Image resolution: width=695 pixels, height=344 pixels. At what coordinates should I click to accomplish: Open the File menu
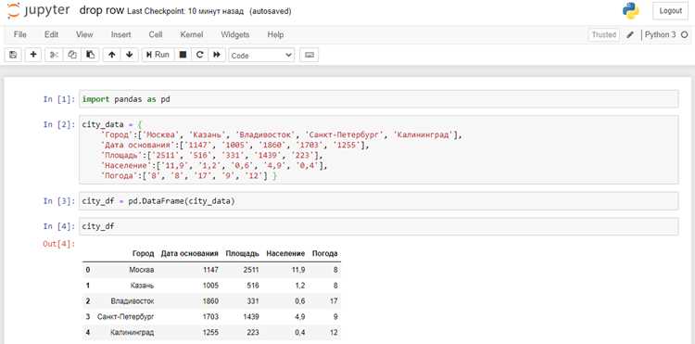pyautogui.click(x=20, y=34)
